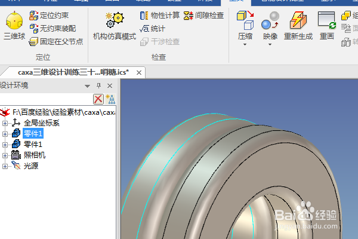Viewport: 358px width, 239px height.
Task: Select 全局坐标系 in design tree
Action: [x=42, y=123]
